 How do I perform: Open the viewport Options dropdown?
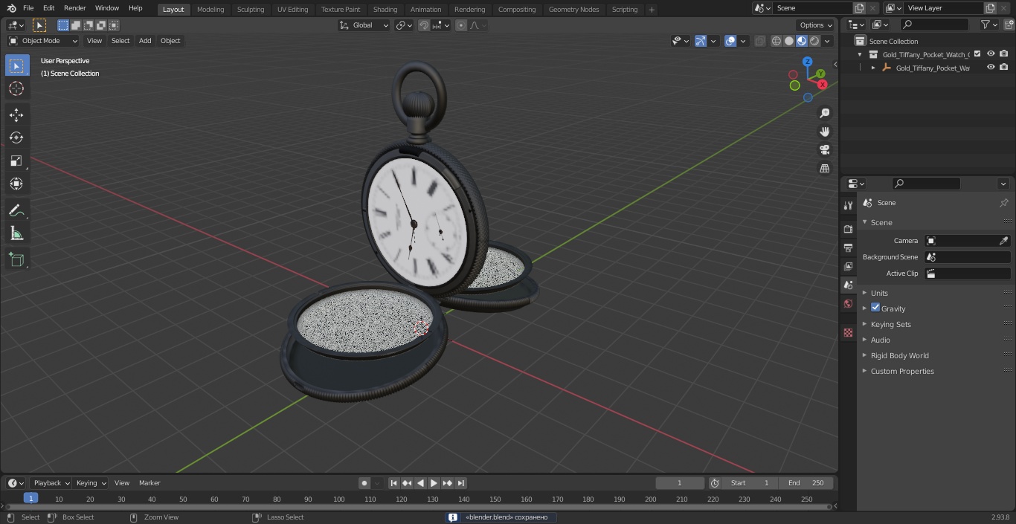[x=816, y=25]
